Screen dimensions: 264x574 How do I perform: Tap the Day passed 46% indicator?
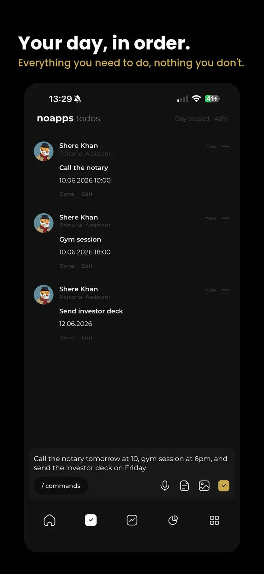[x=201, y=118]
